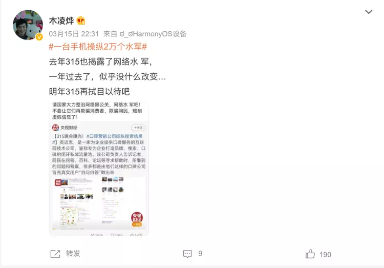
Task: Open the username 木凌烨 profile link
Action: 61,21
